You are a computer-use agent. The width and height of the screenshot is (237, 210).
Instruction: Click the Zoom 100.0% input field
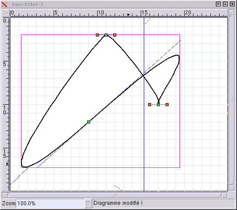(50, 203)
